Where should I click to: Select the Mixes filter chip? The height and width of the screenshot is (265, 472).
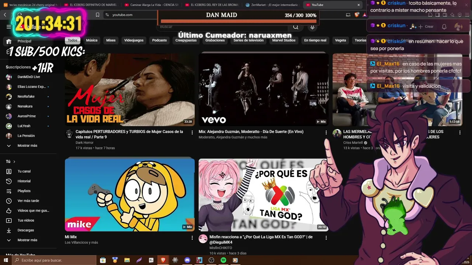pos(111,40)
